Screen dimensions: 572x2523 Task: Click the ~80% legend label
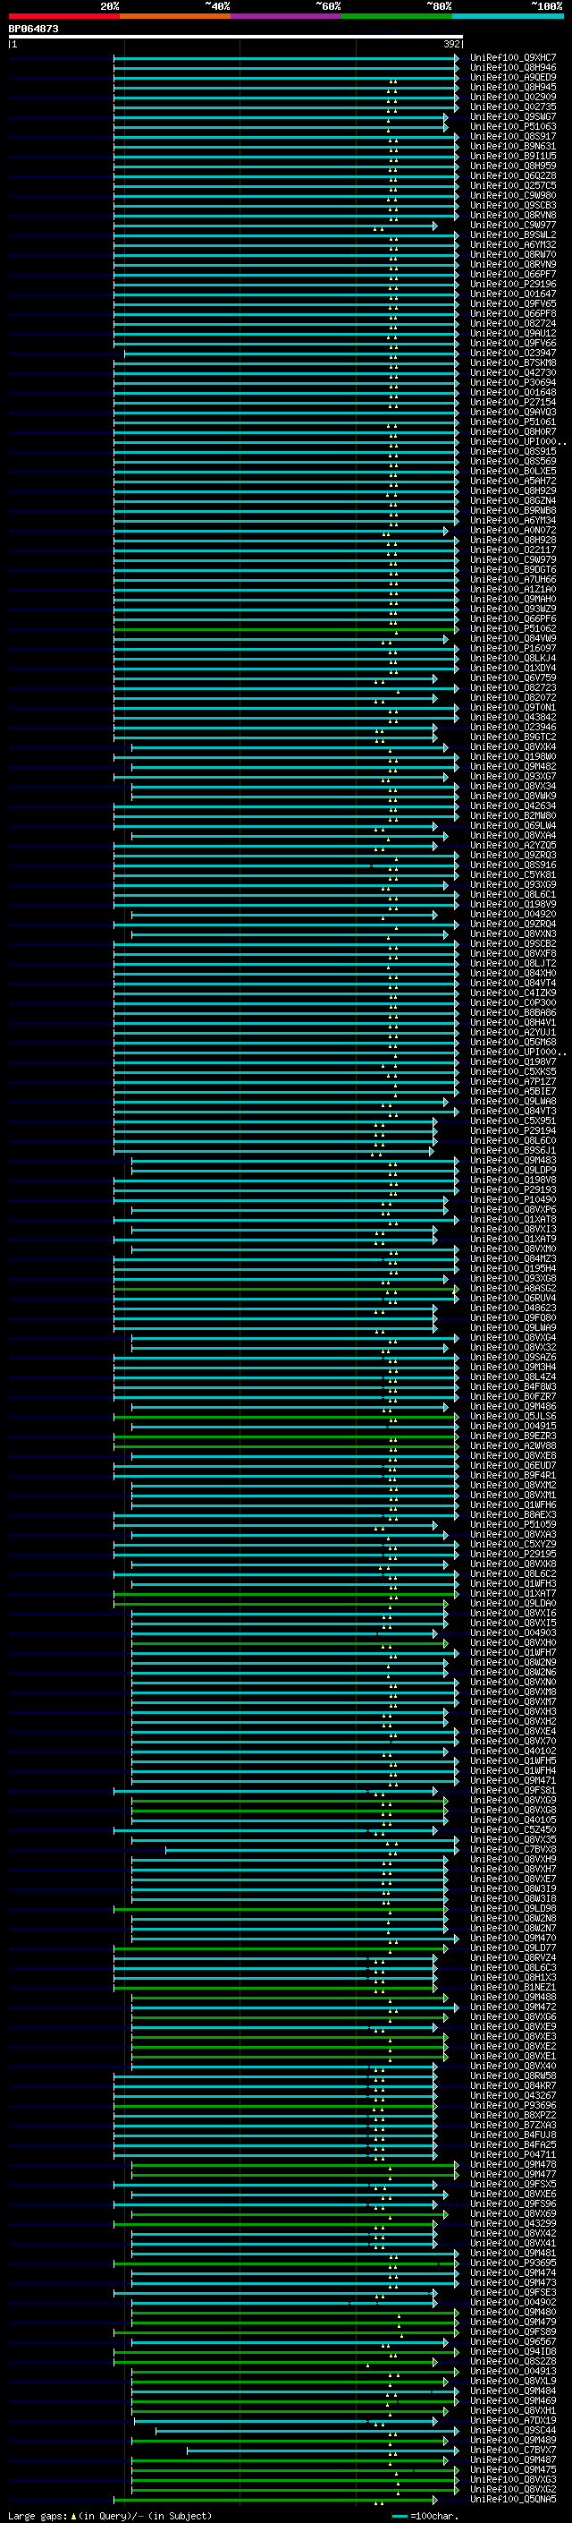[439, 6]
